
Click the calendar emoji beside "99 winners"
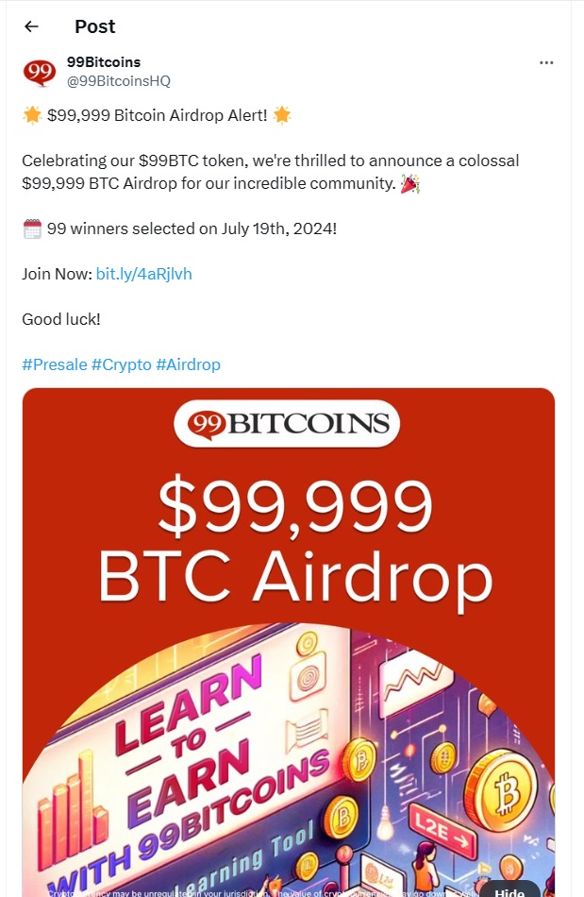31,228
